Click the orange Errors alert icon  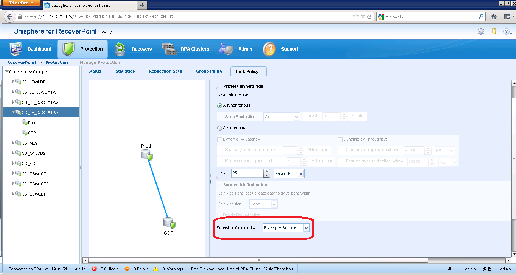point(127,269)
